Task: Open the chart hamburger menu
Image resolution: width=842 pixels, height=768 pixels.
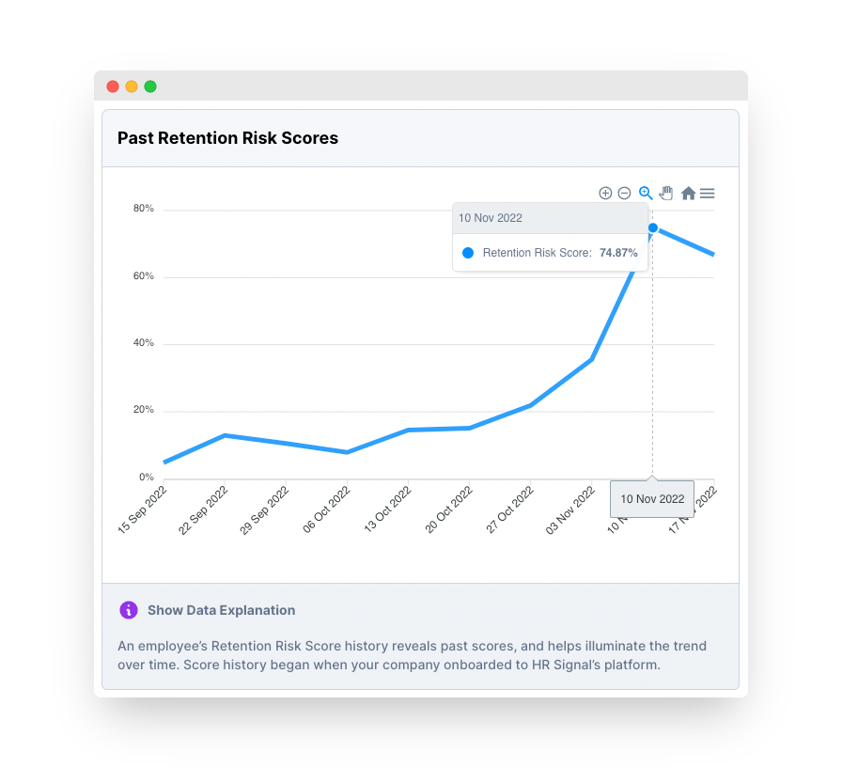Action: coord(708,194)
